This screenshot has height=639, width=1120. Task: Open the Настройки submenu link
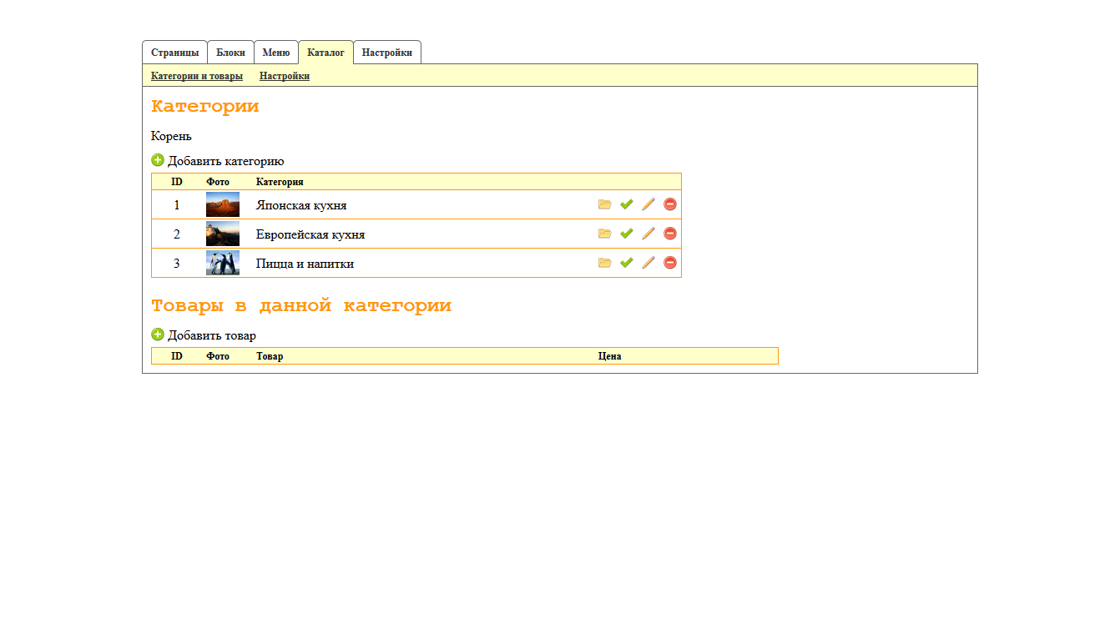tap(285, 76)
